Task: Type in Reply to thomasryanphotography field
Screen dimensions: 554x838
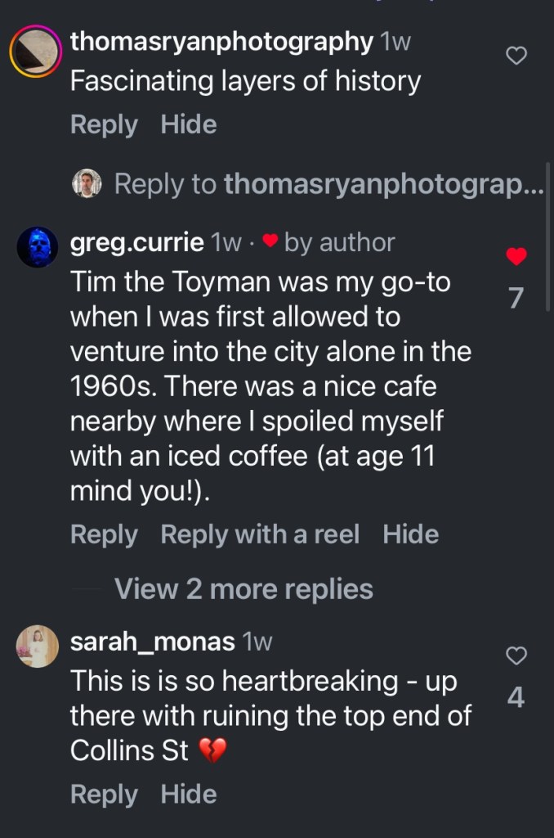Action: coord(327,184)
